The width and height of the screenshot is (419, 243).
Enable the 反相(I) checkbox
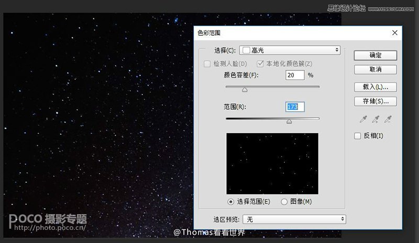click(357, 136)
